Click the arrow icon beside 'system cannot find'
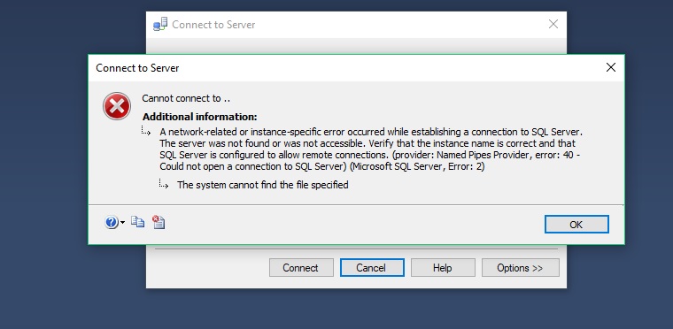 click(164, 184)
